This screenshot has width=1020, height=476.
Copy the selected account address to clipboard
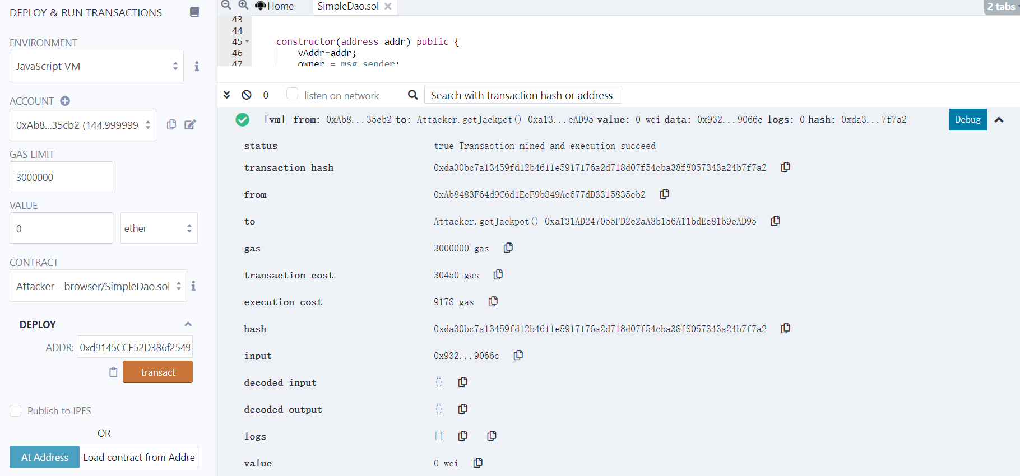pos(171,124)
